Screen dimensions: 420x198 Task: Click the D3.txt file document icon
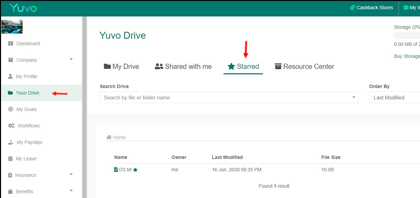point(116,170)
